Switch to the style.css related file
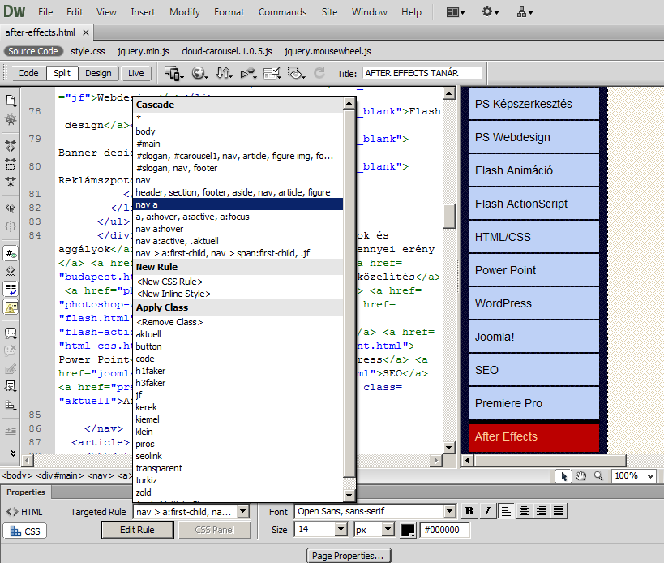This screenshot has width=664, height=563. pyautogui.click(x=88, y=51)
